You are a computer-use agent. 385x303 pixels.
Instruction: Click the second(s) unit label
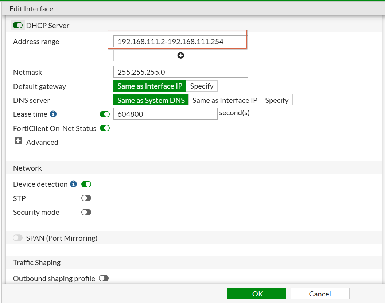click(x=234, y=113)
